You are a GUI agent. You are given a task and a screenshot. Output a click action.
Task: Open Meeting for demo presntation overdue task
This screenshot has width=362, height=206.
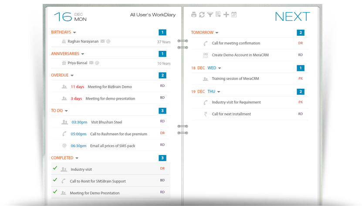[x=110, y=98]
